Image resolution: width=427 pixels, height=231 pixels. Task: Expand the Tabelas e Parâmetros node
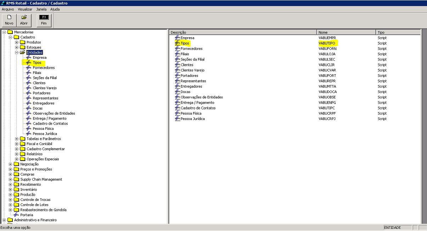(17, 139)
